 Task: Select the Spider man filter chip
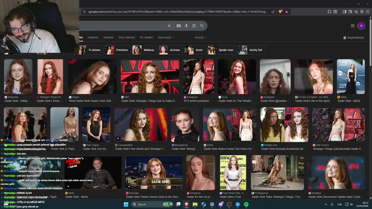click(222, 50)
